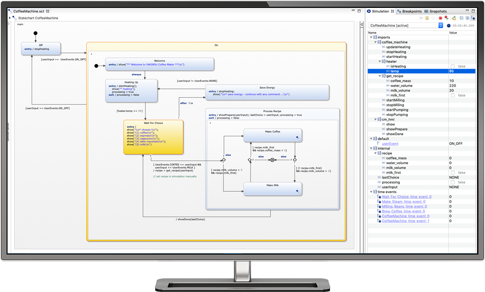Expand all nodes in the variables tree
The height and width of the screenshot is (292, 485).
click(x=467, y=18)
